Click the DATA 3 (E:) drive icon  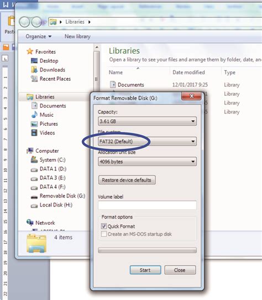point(34,179)
